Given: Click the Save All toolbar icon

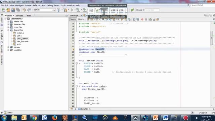Looking at the screenshot, I should pyautogui.click(x=18, y=10).
